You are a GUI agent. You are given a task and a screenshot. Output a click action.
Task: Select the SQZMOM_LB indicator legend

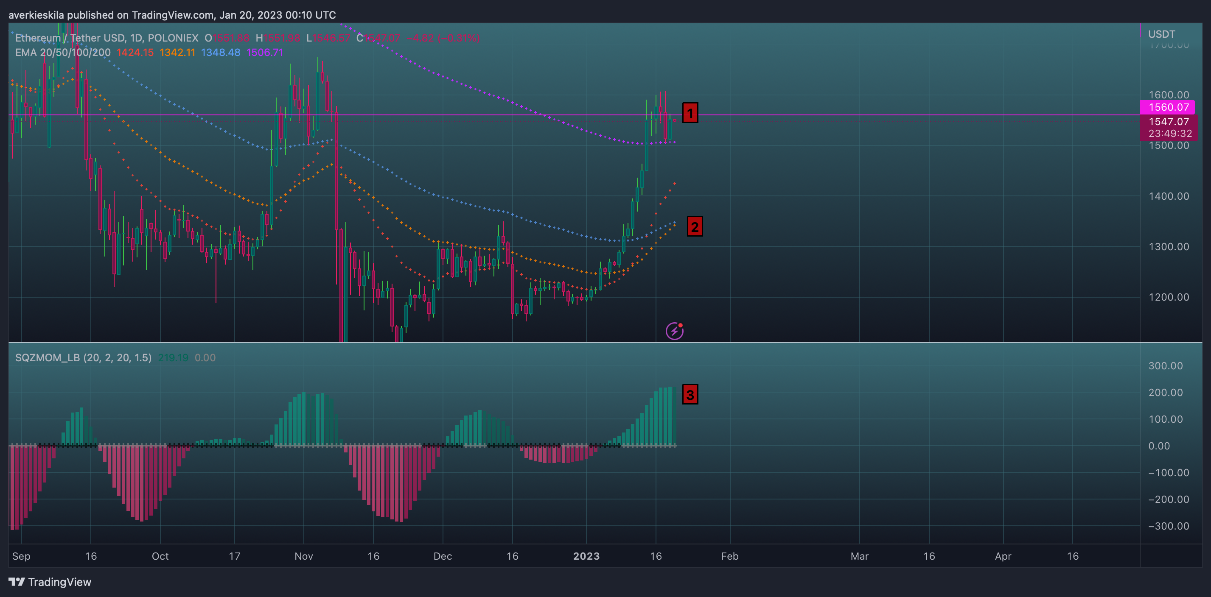83,358
